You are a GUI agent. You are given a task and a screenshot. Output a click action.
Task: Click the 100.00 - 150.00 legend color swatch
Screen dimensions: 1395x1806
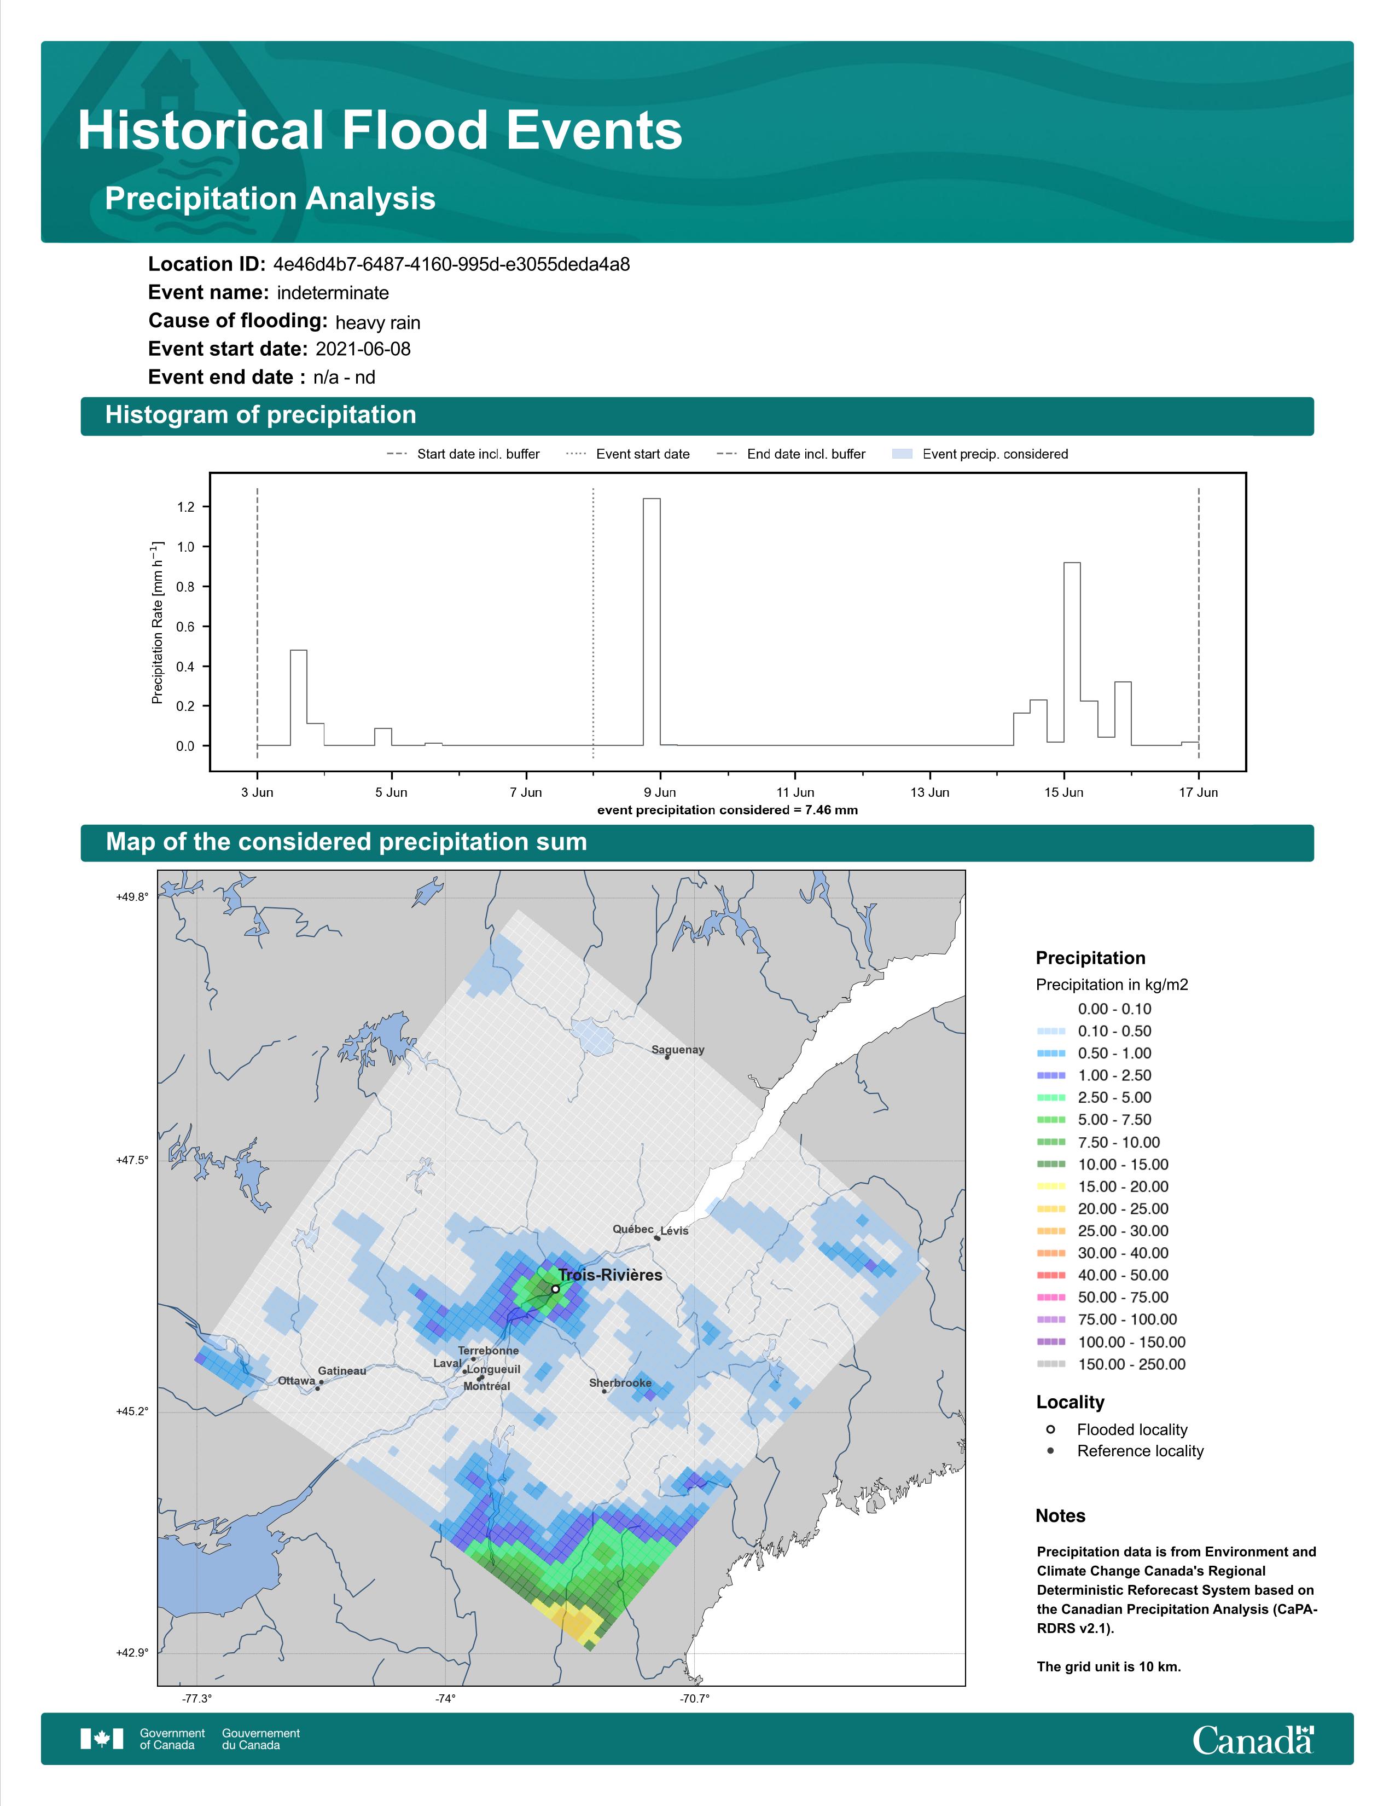[x=1051, y=1342]
